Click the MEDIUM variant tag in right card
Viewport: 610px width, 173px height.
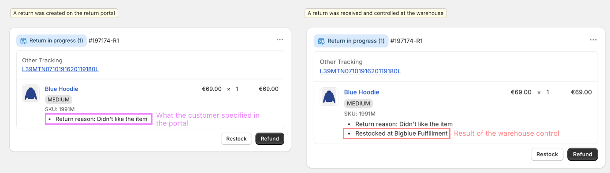coord(359,104)
